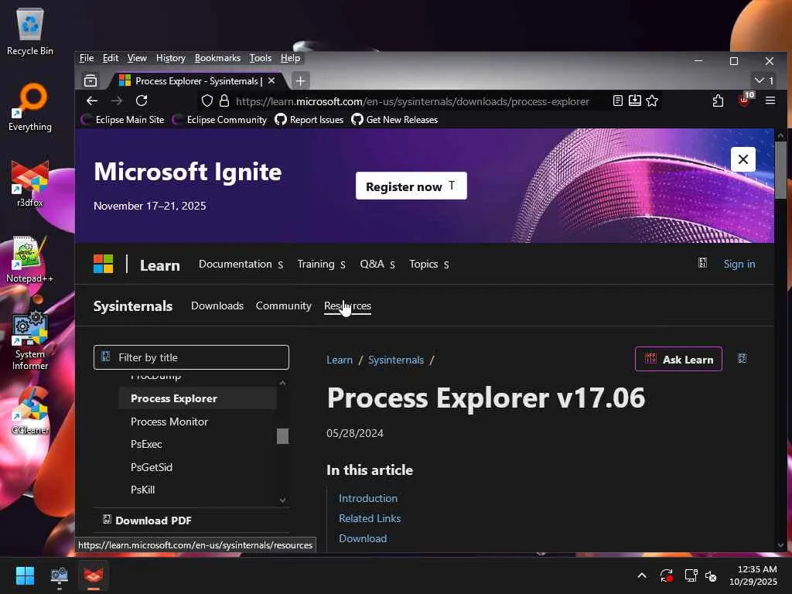Select PsGetSid in sidebar list
Image resolution: width=792 pixels, height=594 pixels.
pyautogui.click(x=152, y=467)
